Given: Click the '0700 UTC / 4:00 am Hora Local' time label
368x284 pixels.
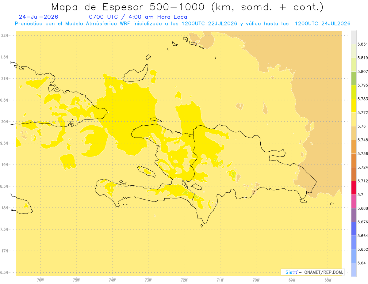Looking at the screenshot, I should click(139, 17).
